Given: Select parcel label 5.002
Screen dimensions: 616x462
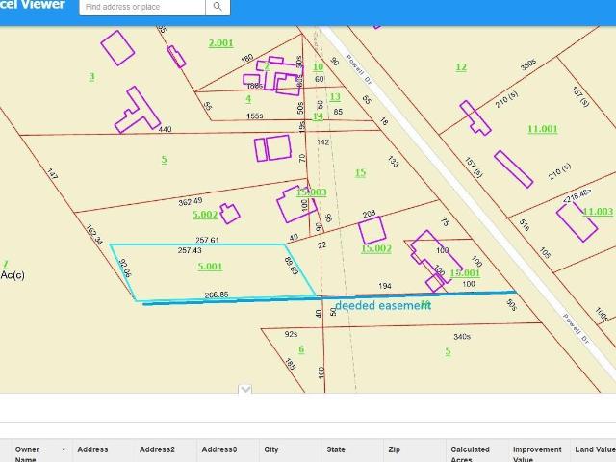Looking at the screenshot, I should point(205,215).
